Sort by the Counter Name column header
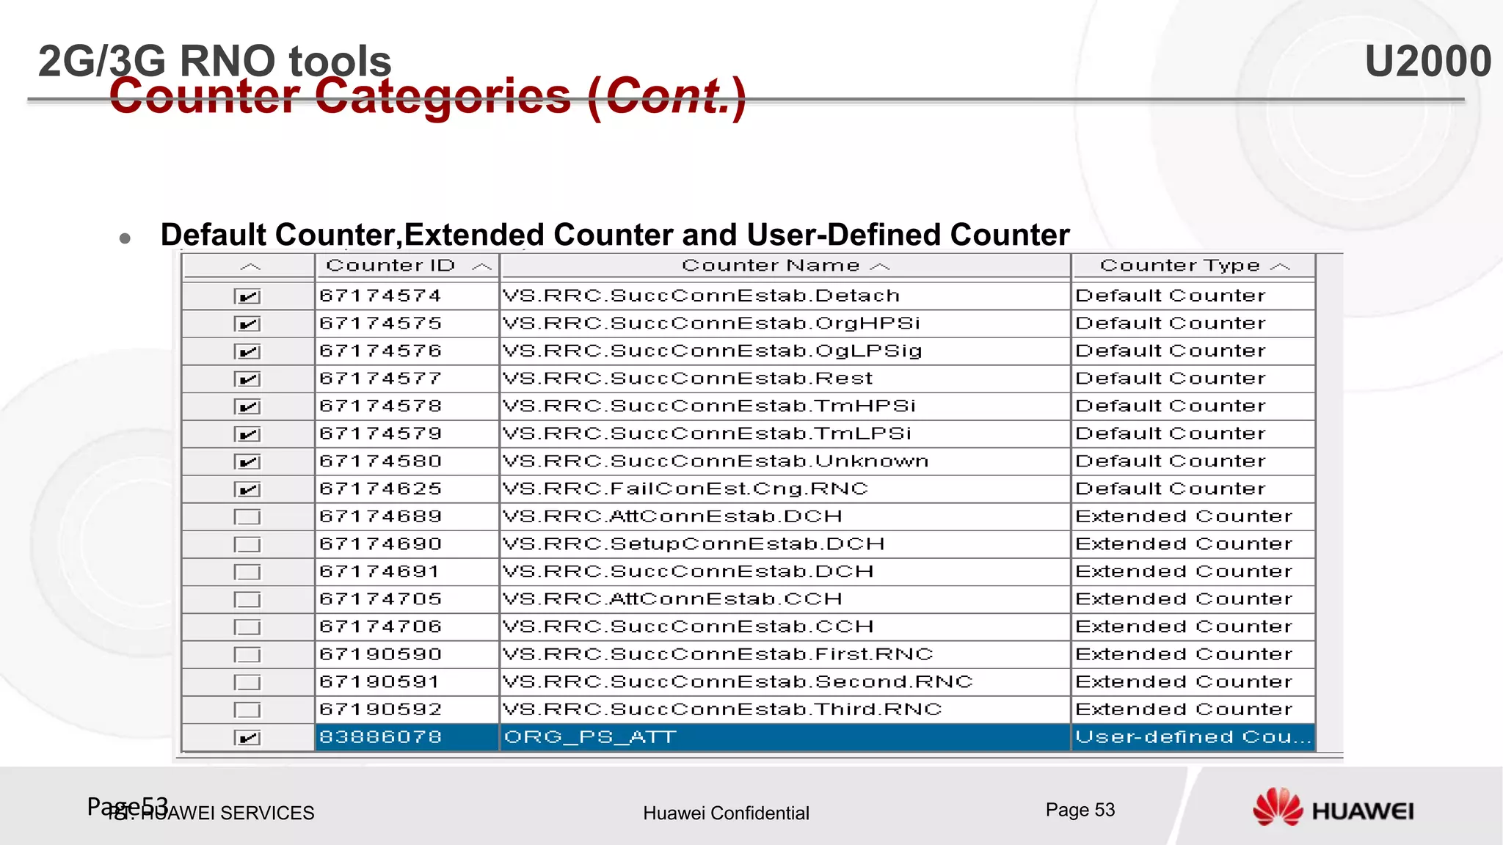The height and width of the screenshot is (845, 1503). point(785,266)
